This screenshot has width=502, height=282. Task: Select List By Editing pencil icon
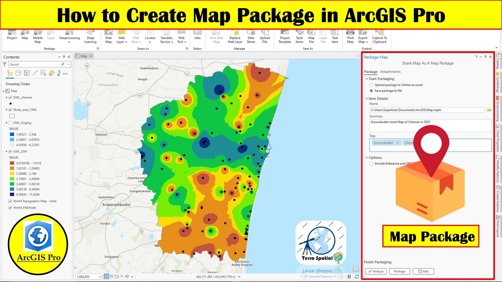pyautogui.click(x=35, y=73)
